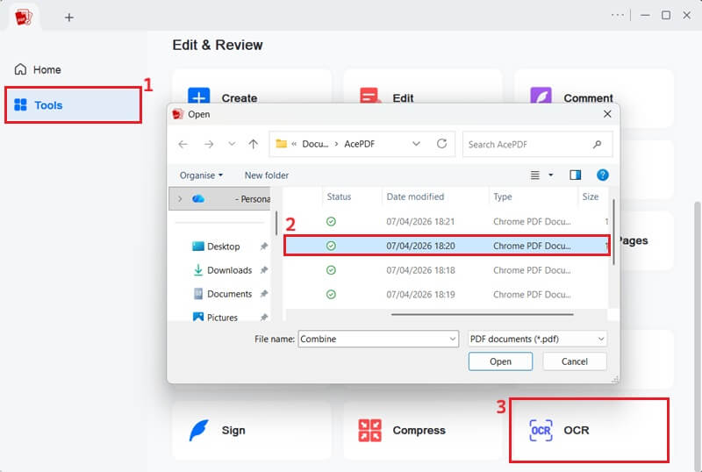Screen dimensions: 702x472
Task: Launch the Compress tool
Action: tap(423, 431)
